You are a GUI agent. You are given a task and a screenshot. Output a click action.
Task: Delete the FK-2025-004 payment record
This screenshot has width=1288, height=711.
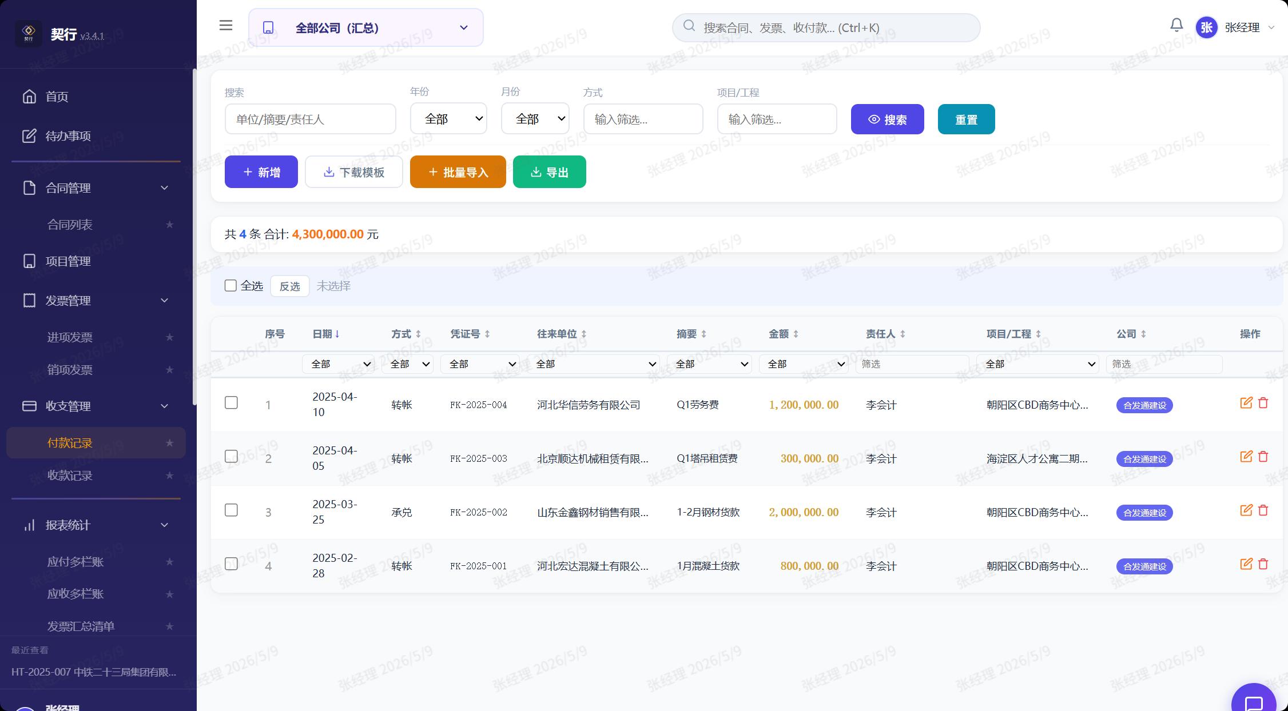click(x=1263, y=403)
